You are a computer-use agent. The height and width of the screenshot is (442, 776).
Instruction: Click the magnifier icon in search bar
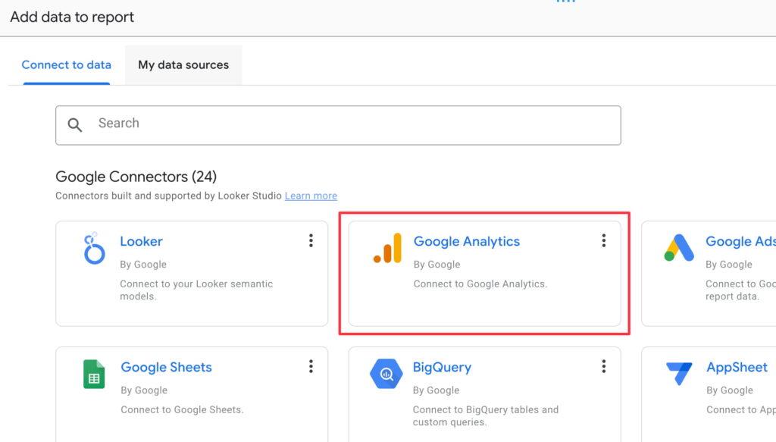pyautogui.click(x=75, y=125)
